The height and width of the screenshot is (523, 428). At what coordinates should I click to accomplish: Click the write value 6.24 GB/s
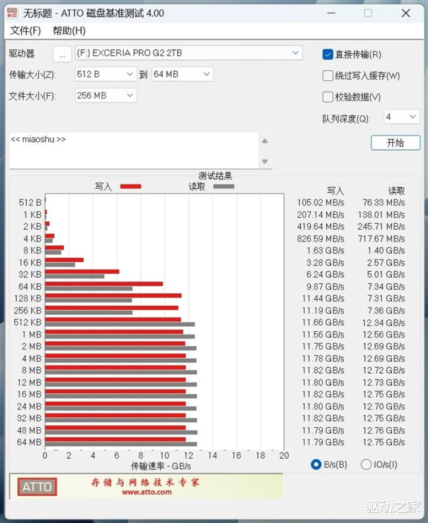[x=325, y=274]
